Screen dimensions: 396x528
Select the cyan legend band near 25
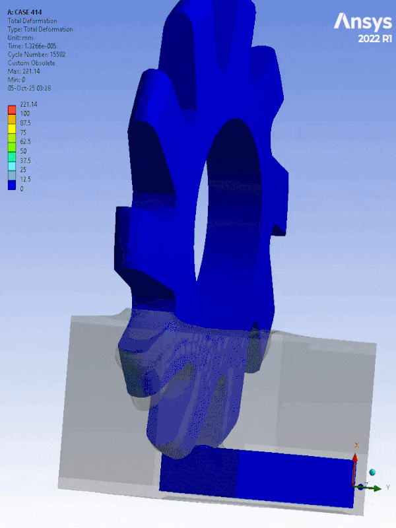coord(11,165)
